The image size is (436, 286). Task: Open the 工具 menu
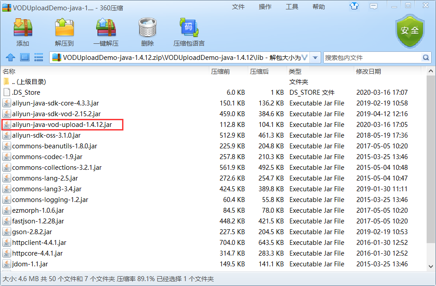[292, 7]
